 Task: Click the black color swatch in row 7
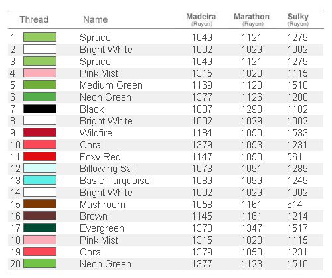(40, 109)
